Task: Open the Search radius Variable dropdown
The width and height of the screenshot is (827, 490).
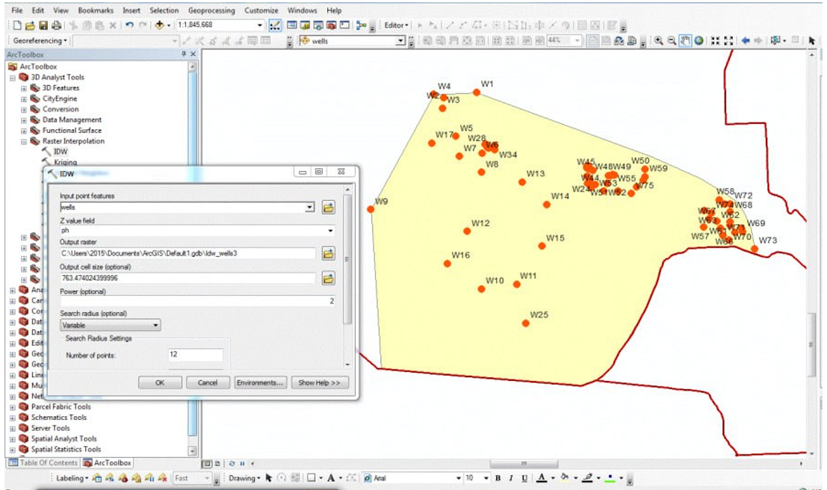Action: coord(111,326)
